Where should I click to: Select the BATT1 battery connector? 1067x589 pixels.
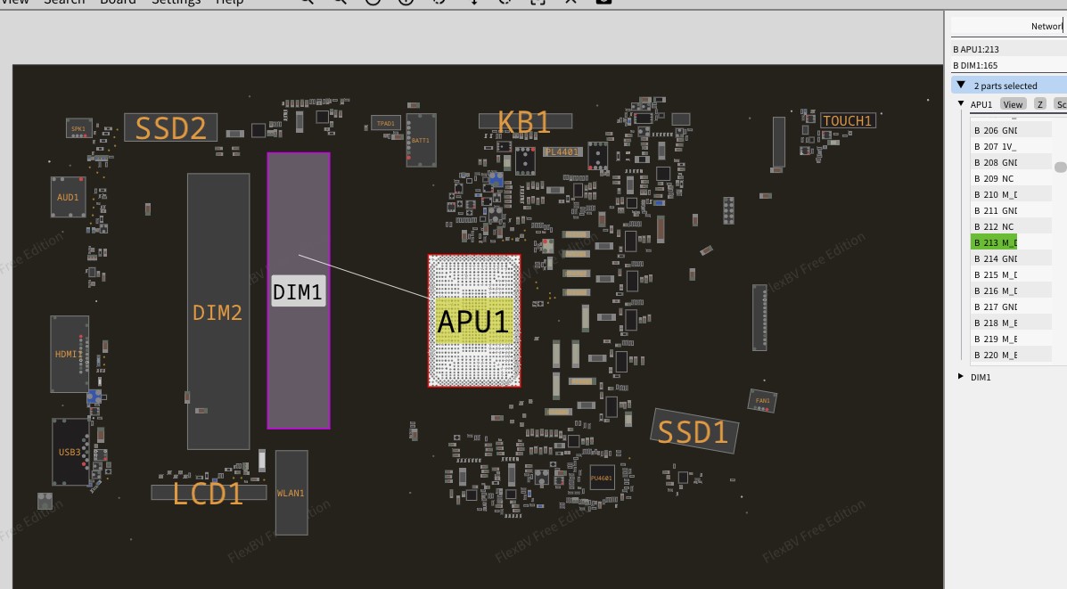coord(421,140)
